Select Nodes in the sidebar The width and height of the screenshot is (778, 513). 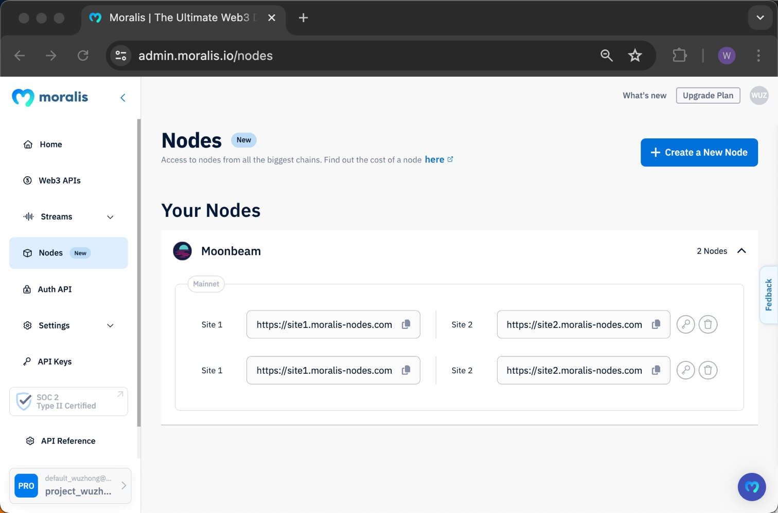[68, 253]
